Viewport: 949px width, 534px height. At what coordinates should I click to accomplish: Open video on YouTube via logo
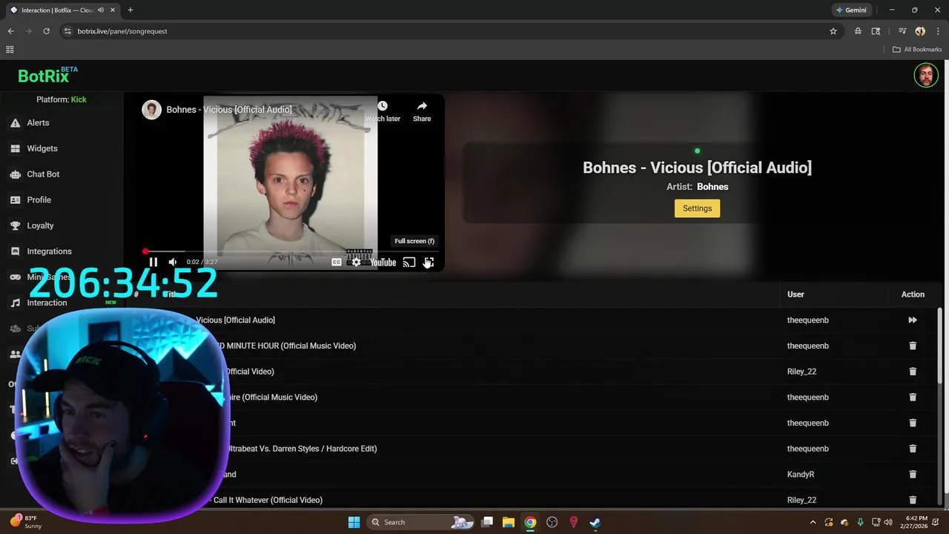click(383, 263)
